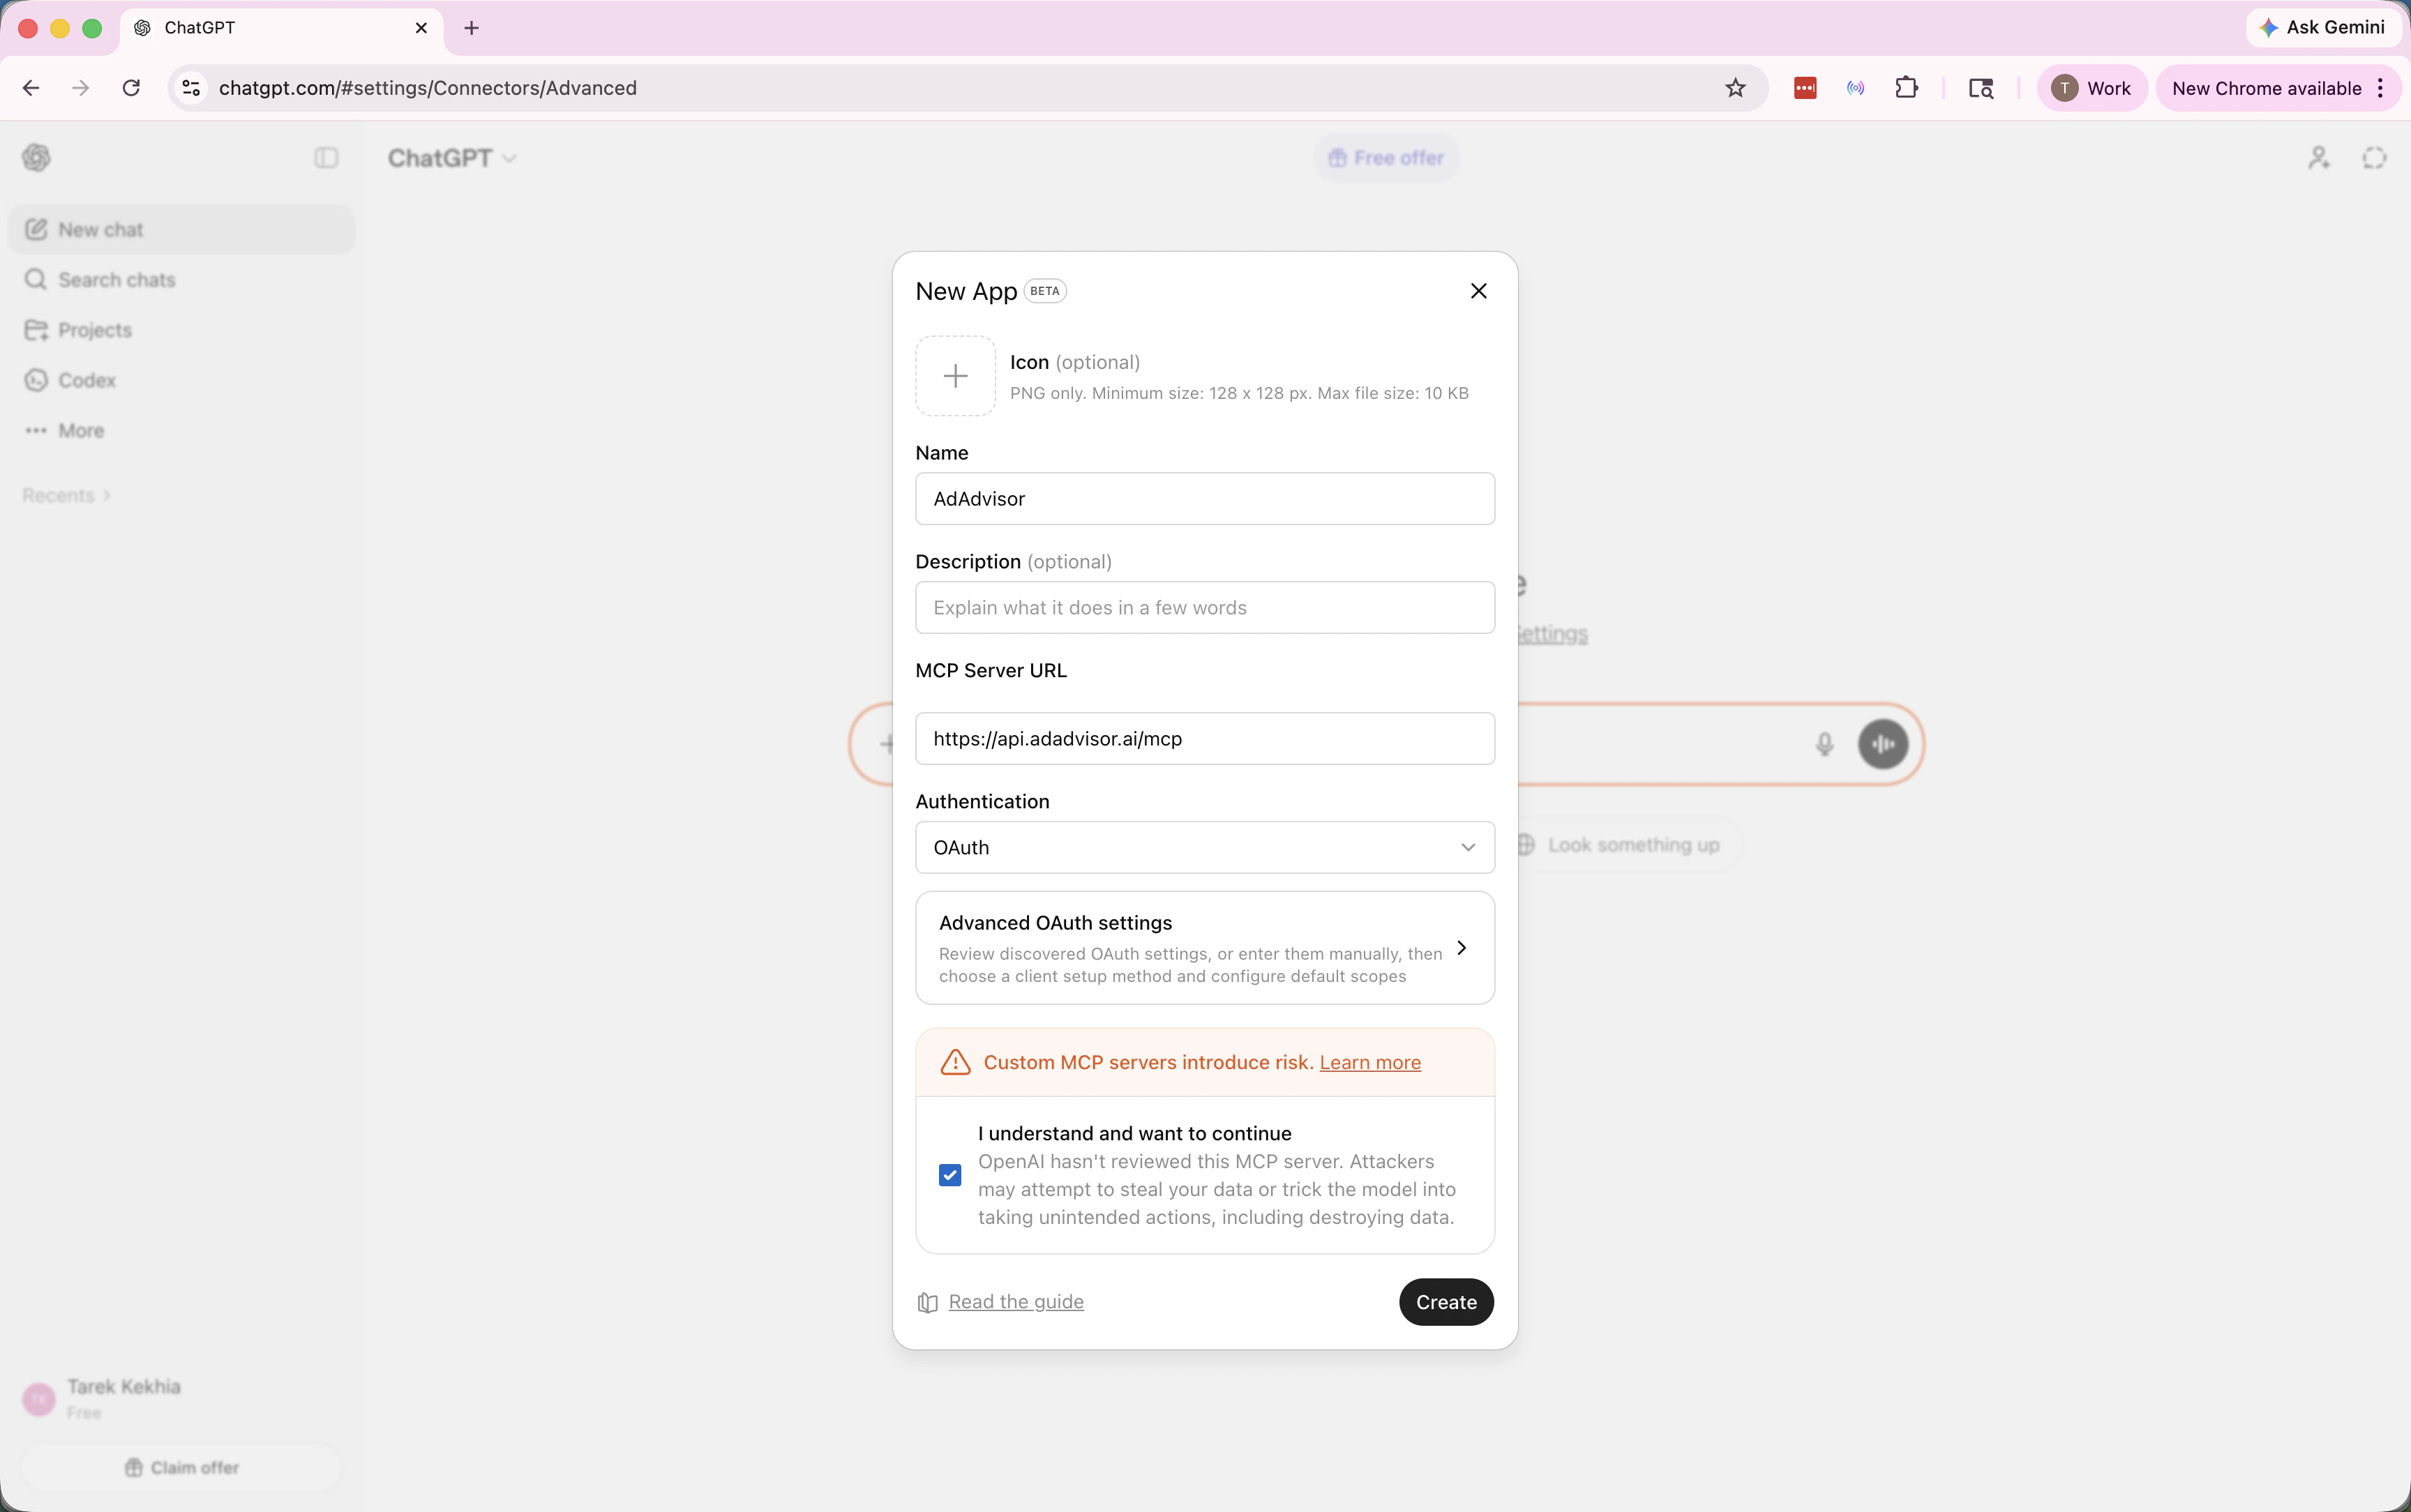Click the Create button
This screenshot has height=1512, width=2411.
[x=1446, y=1302]
